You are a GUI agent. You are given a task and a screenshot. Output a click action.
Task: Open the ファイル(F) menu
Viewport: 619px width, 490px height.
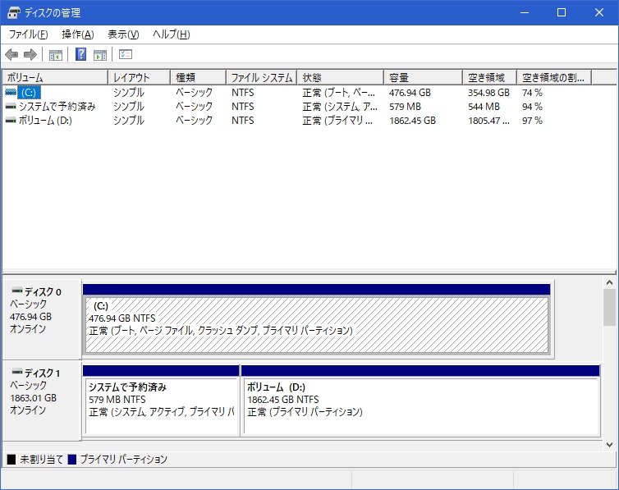[29, 34]
